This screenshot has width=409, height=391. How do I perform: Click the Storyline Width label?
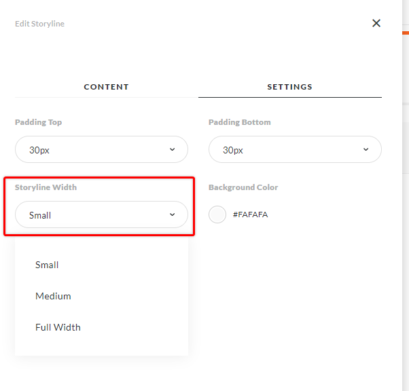46,187
